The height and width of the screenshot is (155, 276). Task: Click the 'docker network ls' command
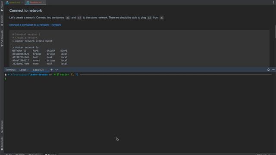pos(27,47)
